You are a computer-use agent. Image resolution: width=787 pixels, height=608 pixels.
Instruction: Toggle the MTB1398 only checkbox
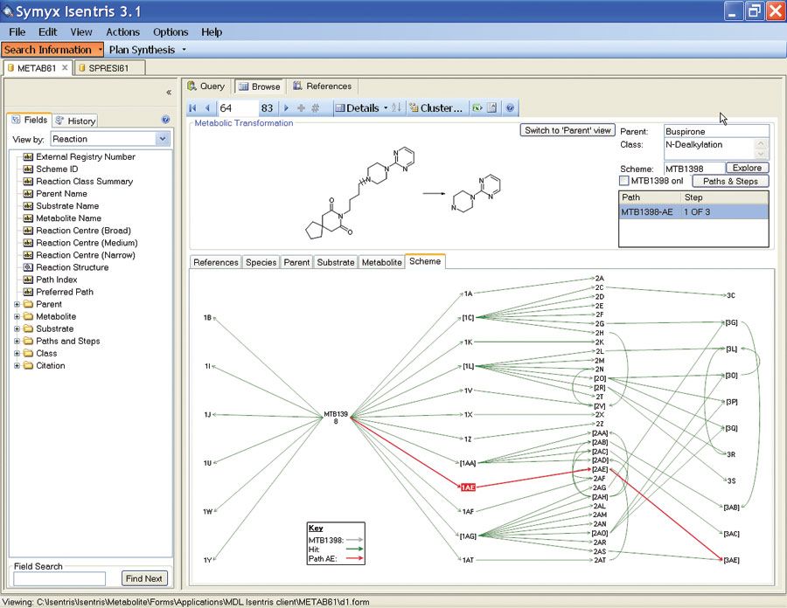click(x=623, y=181)
